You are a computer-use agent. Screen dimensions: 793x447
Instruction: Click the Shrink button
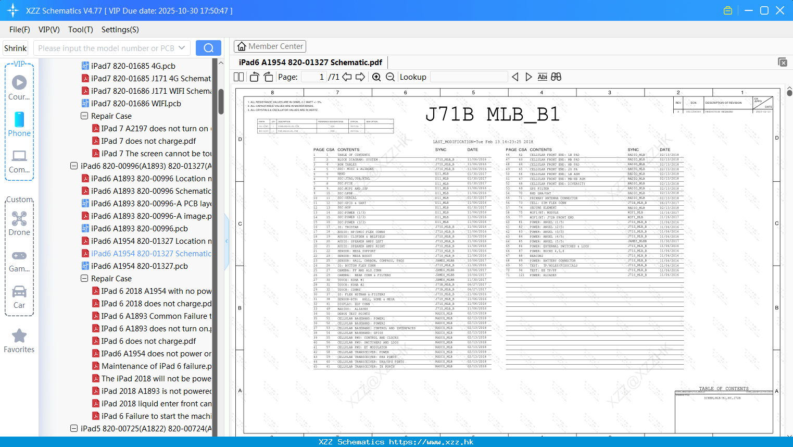tap(15, 48)
